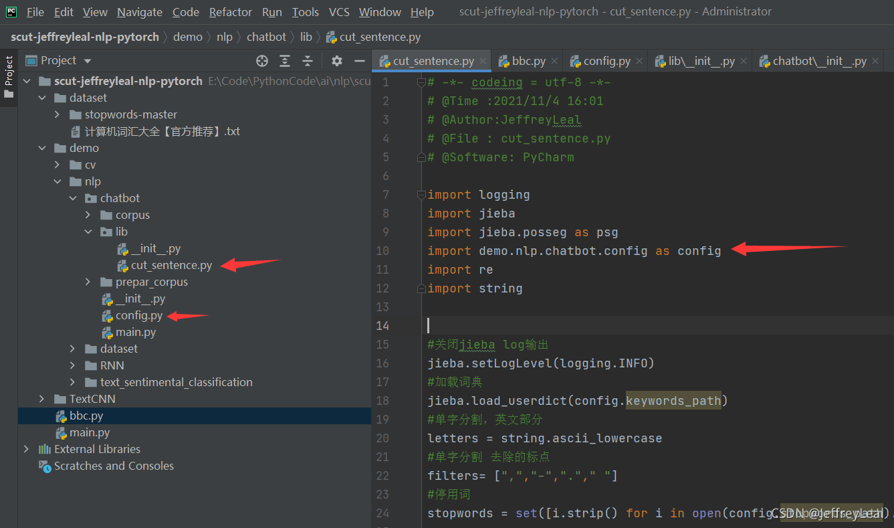Open the VCS menu
The image size is (894, 528).
(x=340, y=12)
